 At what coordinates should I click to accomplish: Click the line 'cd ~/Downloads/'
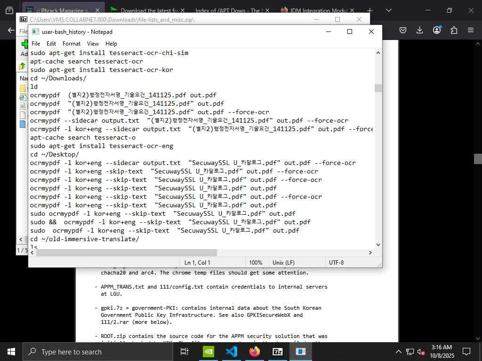[x=58, y=78]
